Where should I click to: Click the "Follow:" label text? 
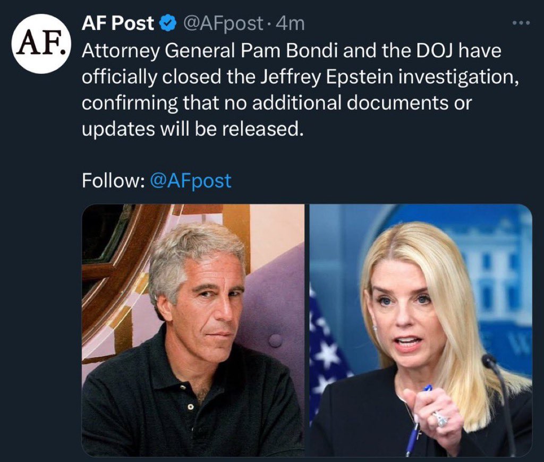(x=113, y=181)
